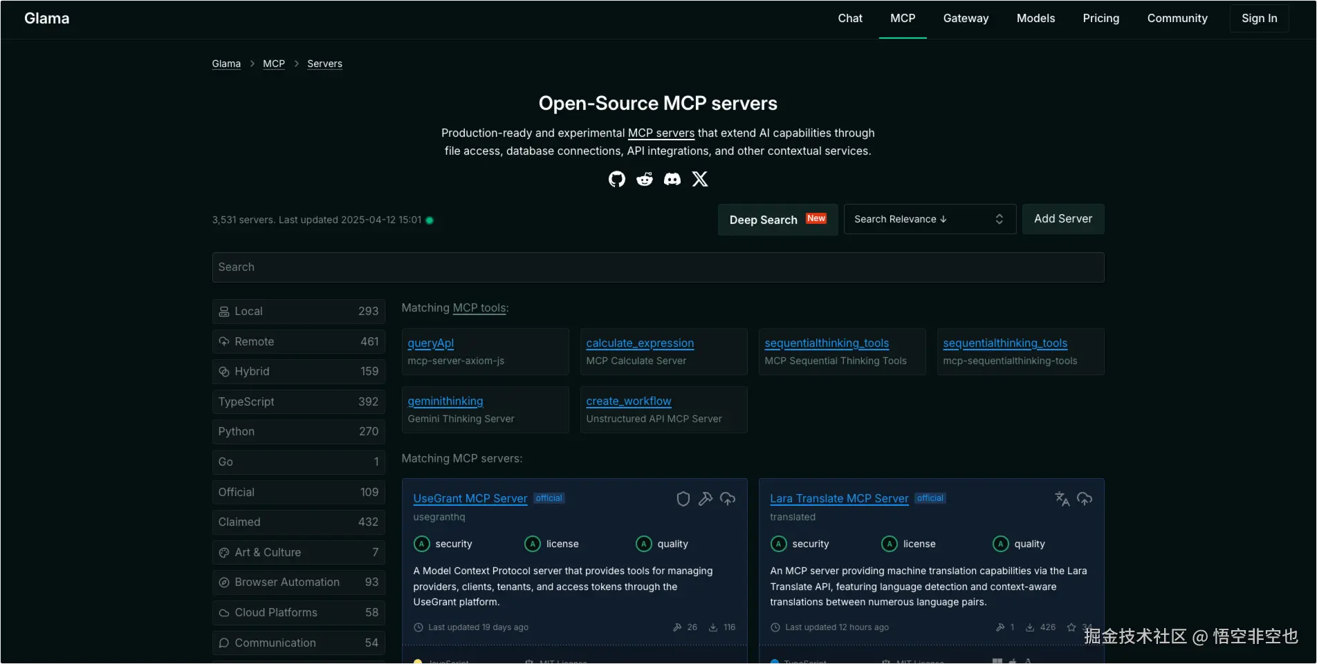Filter servers by TypeScript
1317x664 pixels.
299,401
